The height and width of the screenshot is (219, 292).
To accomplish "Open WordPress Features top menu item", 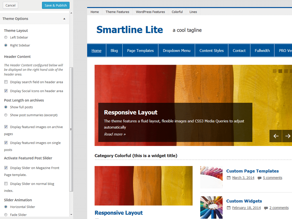I will 150,12.
